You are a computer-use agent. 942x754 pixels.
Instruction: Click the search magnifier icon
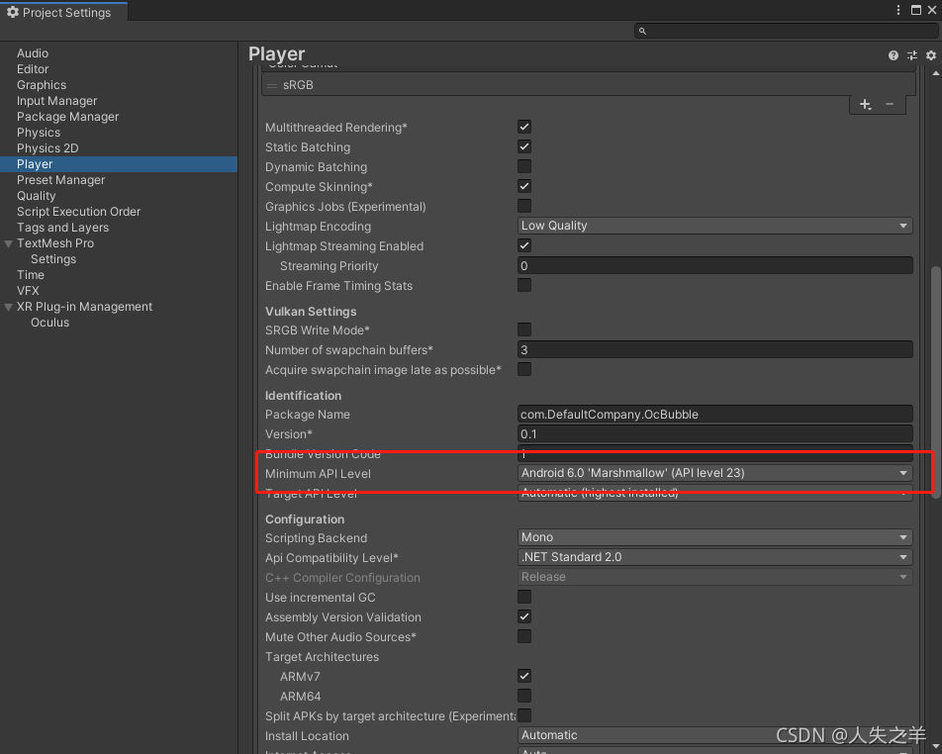[642, 31]
